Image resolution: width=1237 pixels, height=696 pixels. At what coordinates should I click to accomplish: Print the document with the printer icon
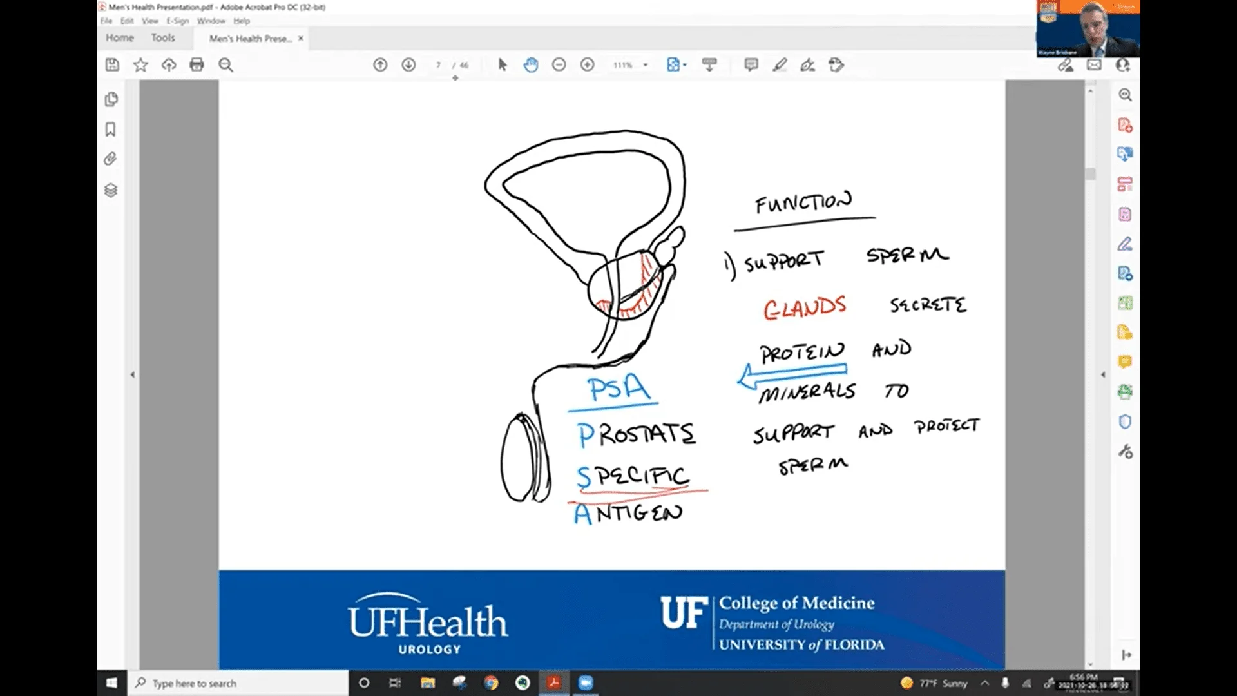point(197,64)
